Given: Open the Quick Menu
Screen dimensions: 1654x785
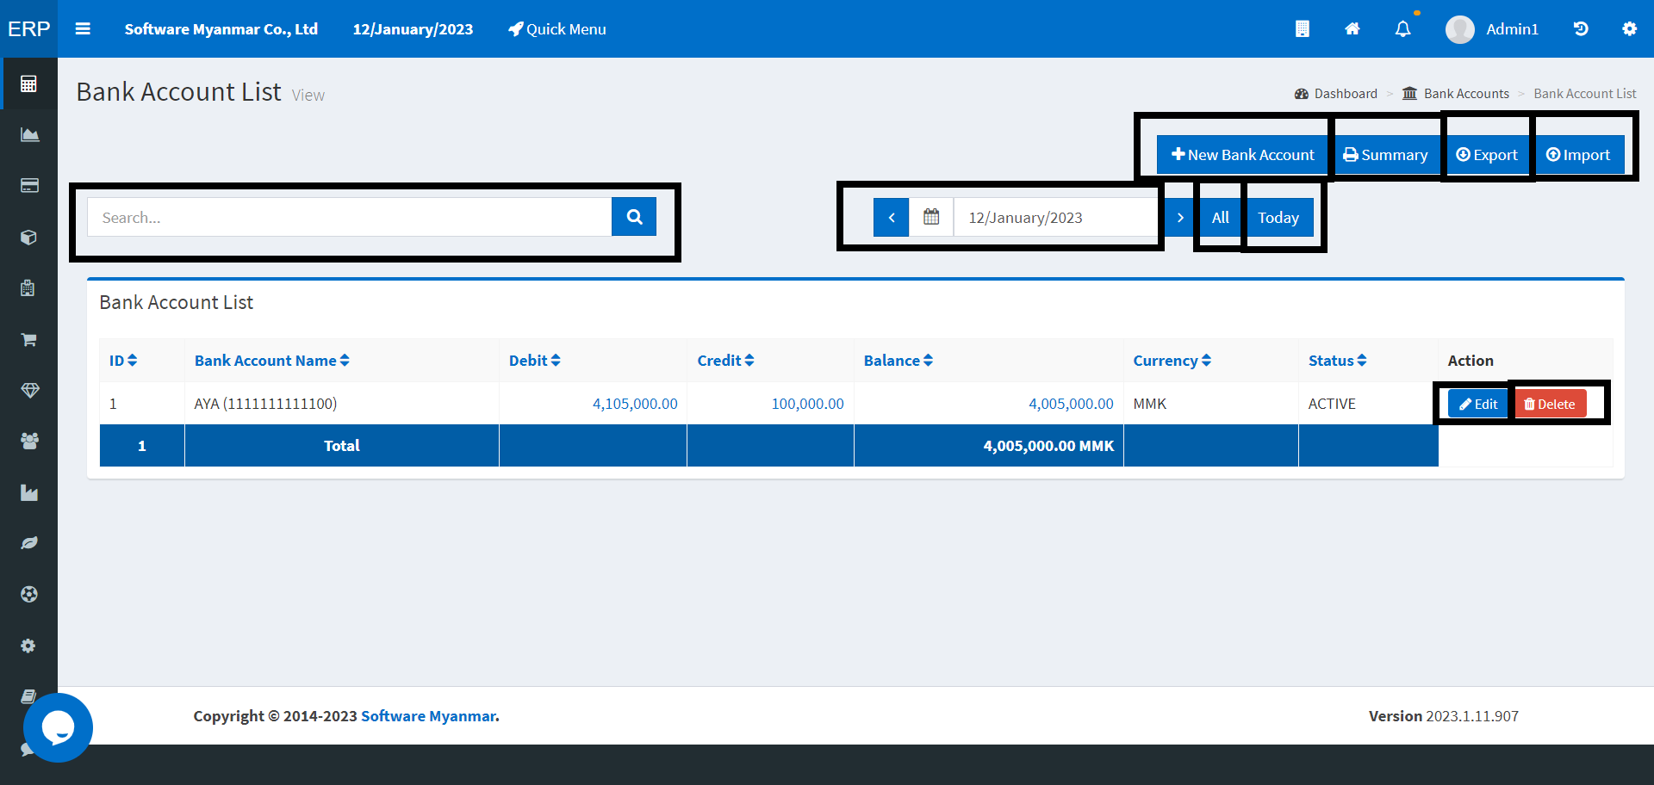Looking at the screenshot, I should 557,29.
